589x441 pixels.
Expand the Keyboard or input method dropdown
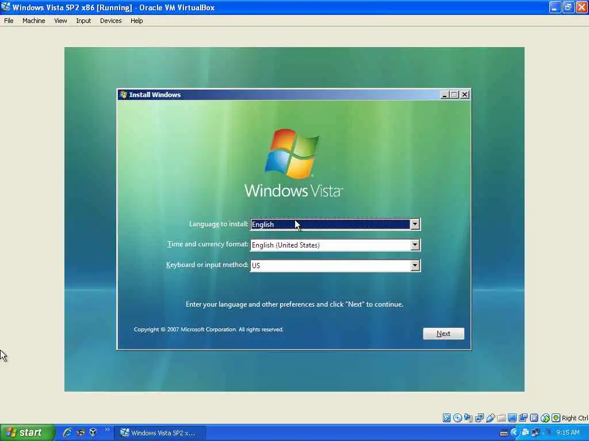[x=415, y=265]
